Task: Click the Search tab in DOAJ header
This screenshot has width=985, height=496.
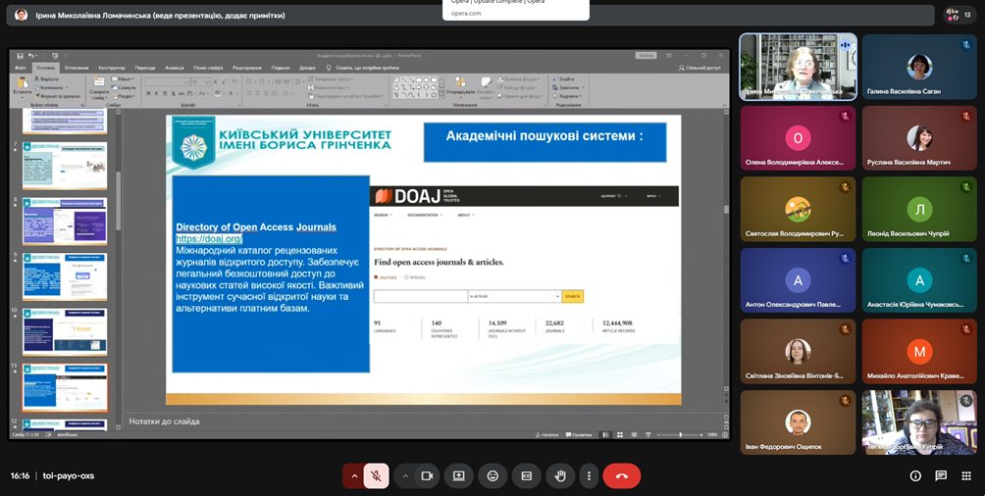Action: click(x=382, y=214)
